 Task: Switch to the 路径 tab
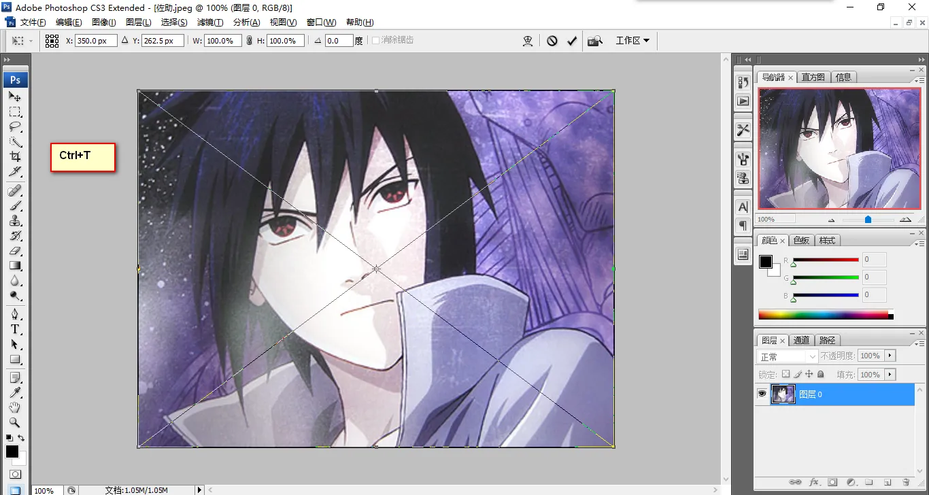point(827,340)
